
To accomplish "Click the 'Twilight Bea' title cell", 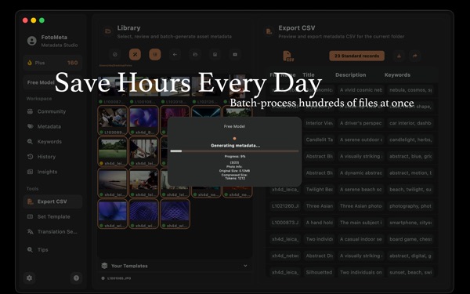I will click(x=320, y=190).
